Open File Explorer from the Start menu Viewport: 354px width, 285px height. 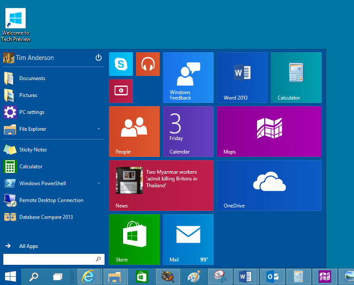[x=53, y=129]
